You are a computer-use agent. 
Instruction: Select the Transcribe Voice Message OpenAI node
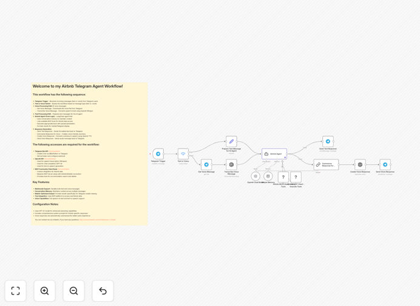tap(231, 164)
